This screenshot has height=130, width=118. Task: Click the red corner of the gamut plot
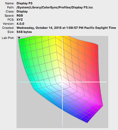[x=97, y=45]
